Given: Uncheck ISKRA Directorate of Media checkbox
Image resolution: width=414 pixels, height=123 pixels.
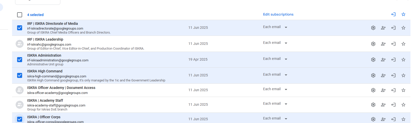Looking at the screenshot, I should (x=20, y=28).
